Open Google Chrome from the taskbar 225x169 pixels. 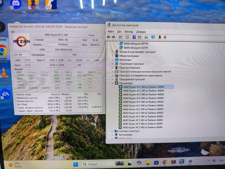click(165, 162)
